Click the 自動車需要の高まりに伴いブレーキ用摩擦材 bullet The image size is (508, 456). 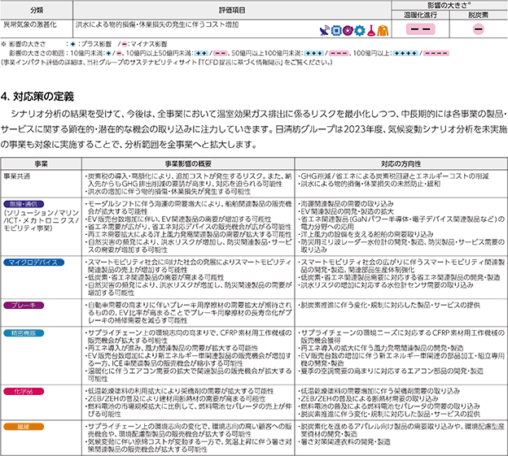[x=188, y=313]
